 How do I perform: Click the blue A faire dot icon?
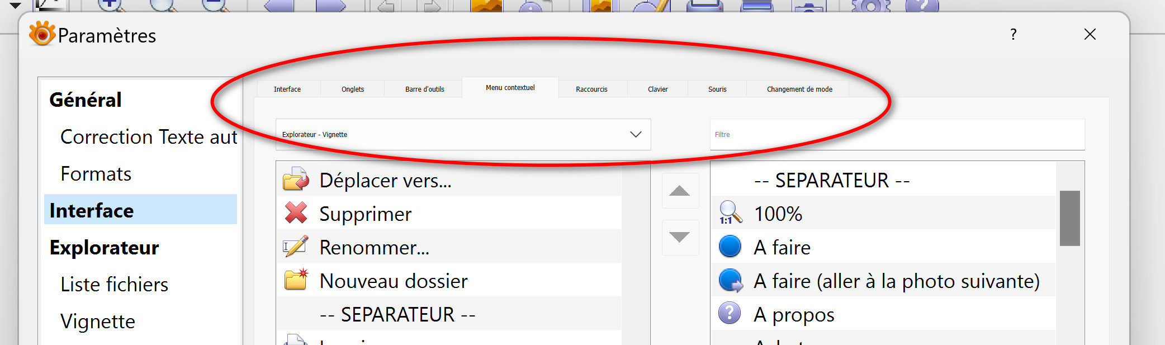coord(730,247)
